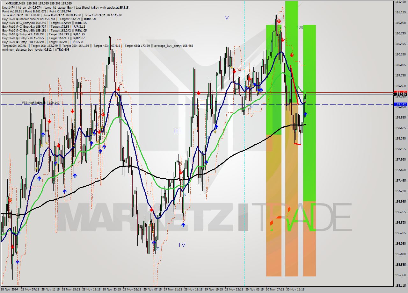Click the 'Buy %10 @ C_Entry88: 159.181' line

point(44,30)
